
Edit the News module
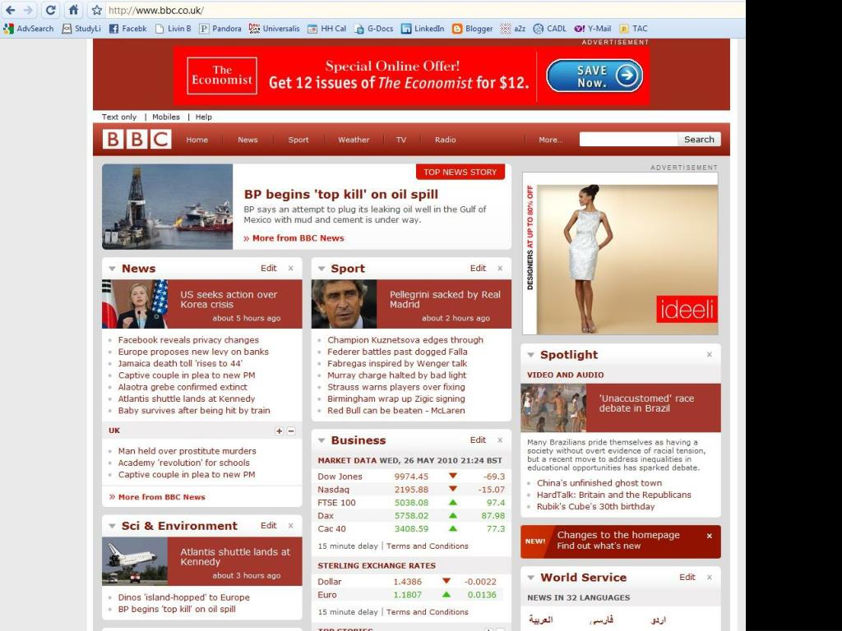click(269, 269)
